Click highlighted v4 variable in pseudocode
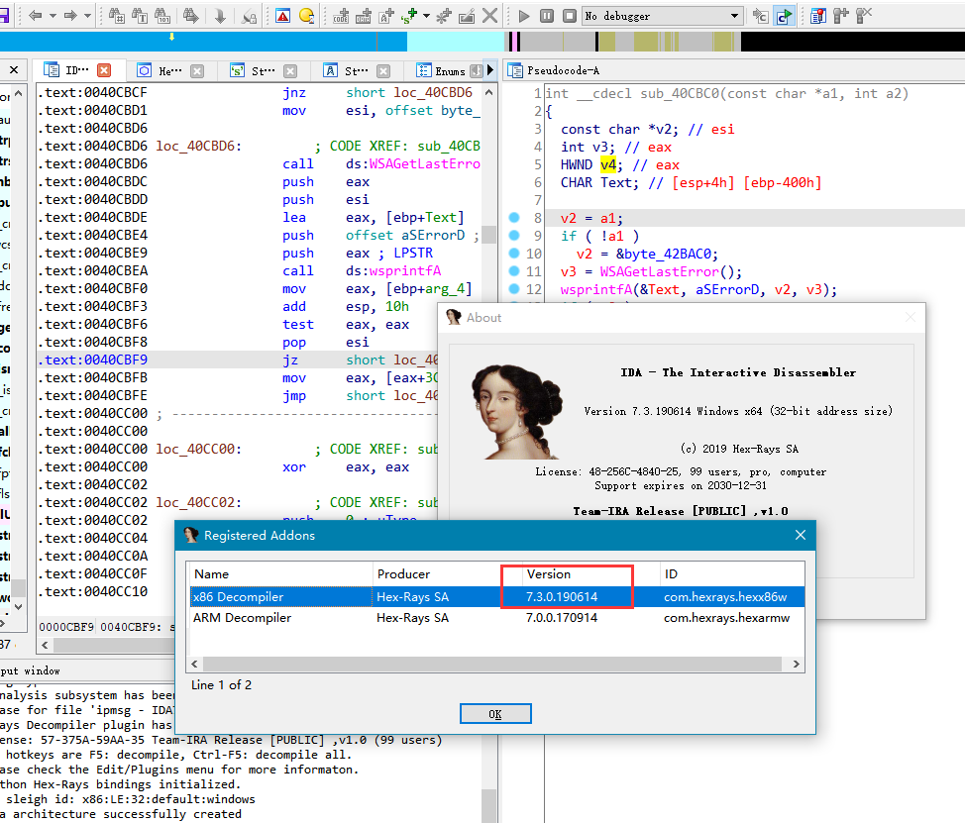The width and height of the screenshot is (965, 823). point(608,164)
